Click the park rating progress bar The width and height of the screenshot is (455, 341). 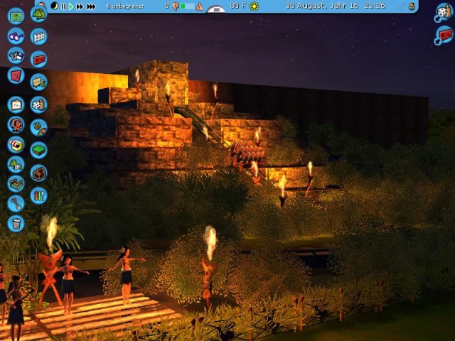[x=188, y=6]
